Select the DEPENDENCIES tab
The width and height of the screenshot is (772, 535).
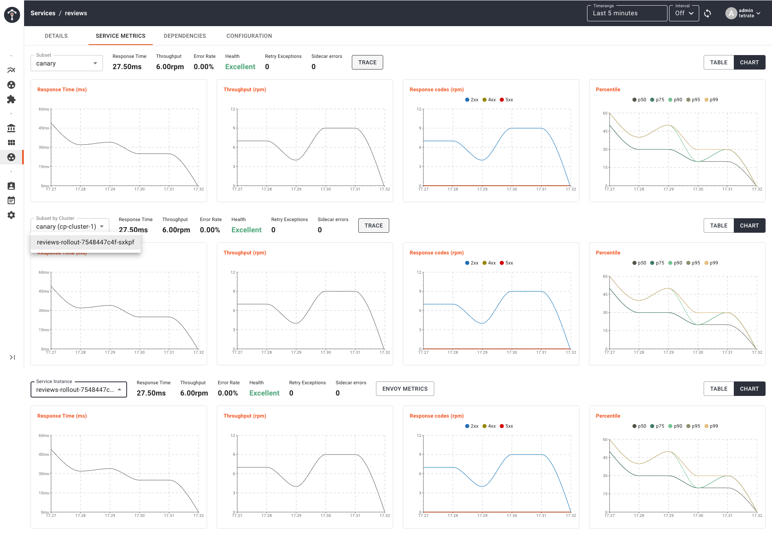184,36
